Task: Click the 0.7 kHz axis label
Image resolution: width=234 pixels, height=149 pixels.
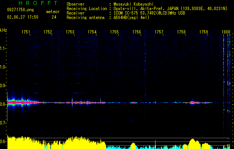Action: pos(3,123)
